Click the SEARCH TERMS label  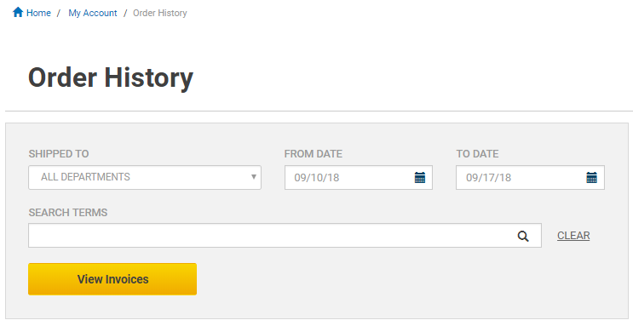pos(68,213)
